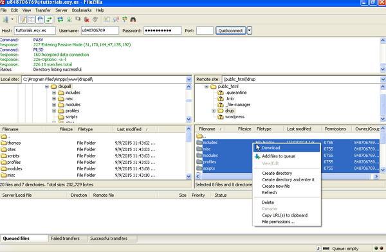The image size is (386, 252).
Task: Select Copy URL(s) to clipboard
Action: [x=287, y=215]
